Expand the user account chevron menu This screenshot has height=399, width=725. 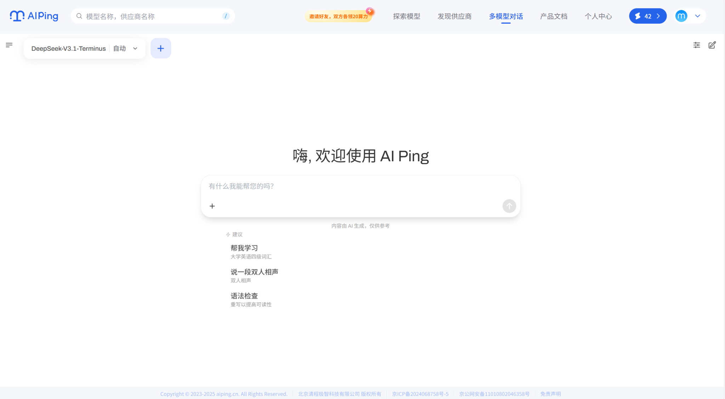tap(698, 16)
